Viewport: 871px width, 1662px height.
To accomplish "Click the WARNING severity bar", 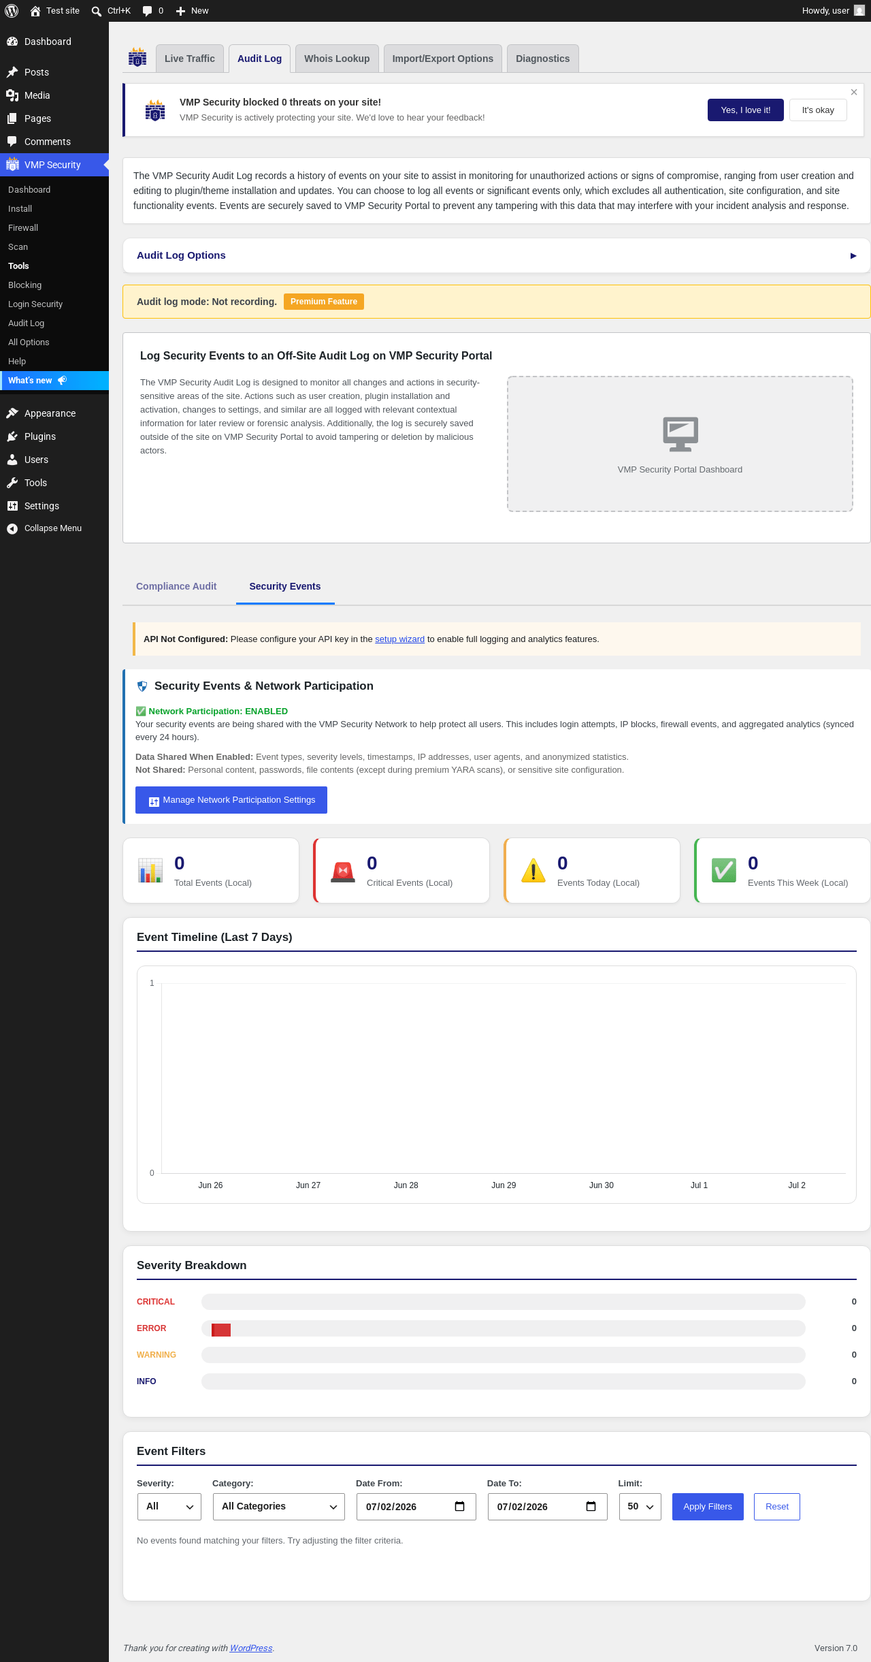I will [504, 1355].
